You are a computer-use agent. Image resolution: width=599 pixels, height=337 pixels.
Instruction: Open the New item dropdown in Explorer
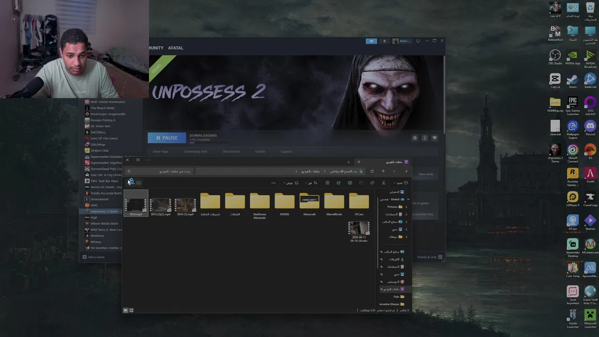(x=401, y=183)
